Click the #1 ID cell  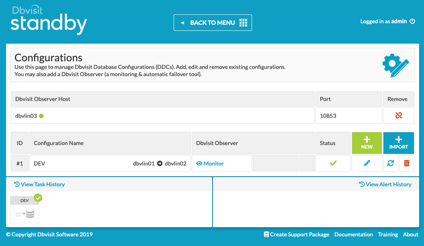(20, 163)
